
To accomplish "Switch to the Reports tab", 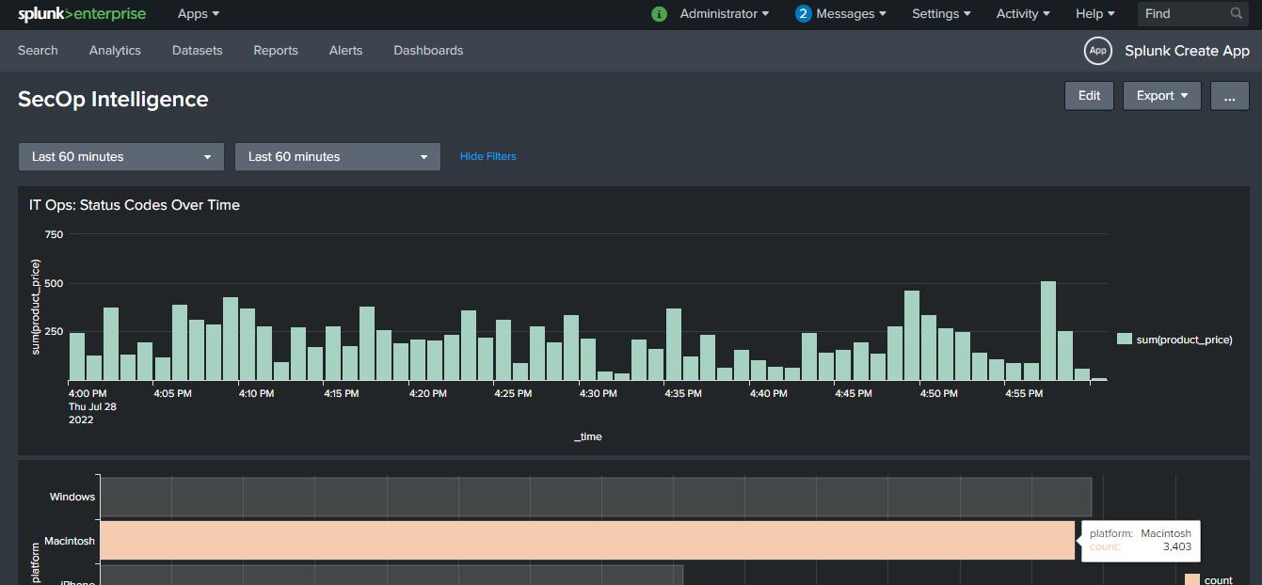I will coord(276,51).
